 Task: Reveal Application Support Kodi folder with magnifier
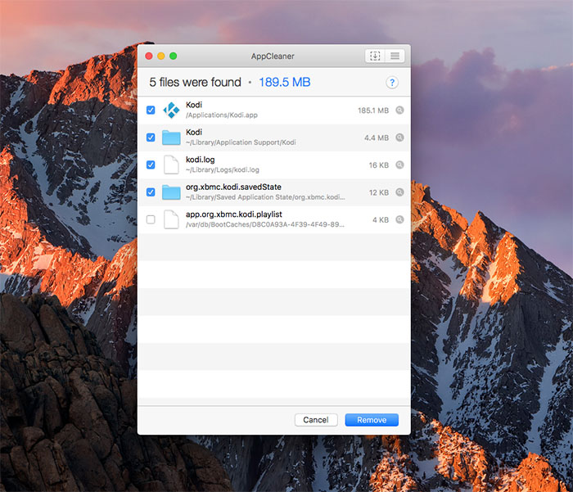point(399,138)
